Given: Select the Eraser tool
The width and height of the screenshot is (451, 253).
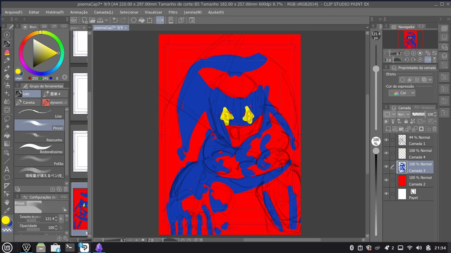Looking at the screenshot, I should (x=7, y=76).
